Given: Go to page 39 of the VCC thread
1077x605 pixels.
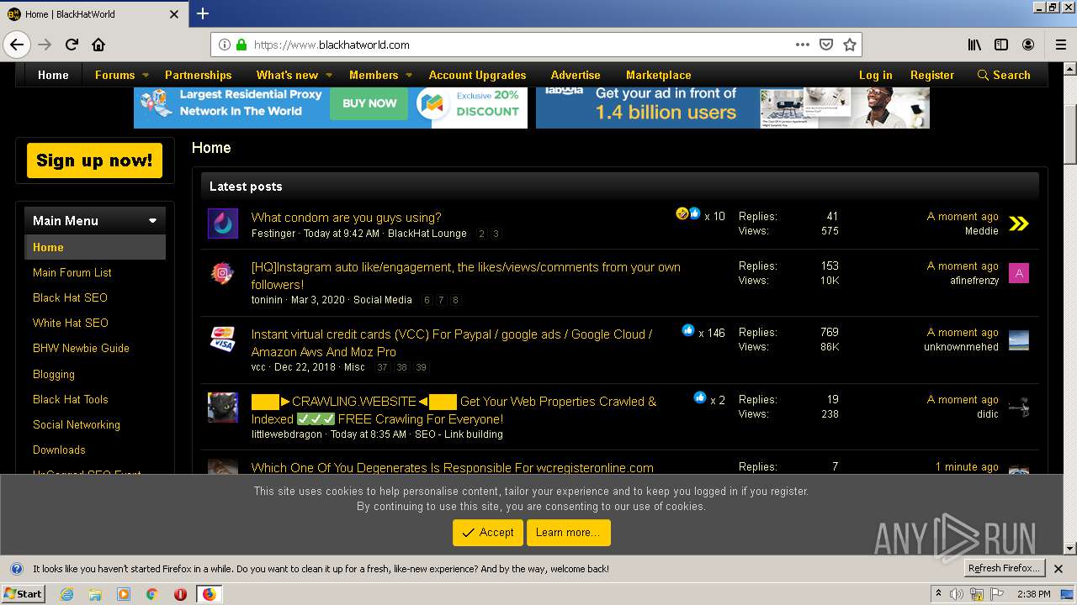Looking at the screenshot, I should coord(422,367).
